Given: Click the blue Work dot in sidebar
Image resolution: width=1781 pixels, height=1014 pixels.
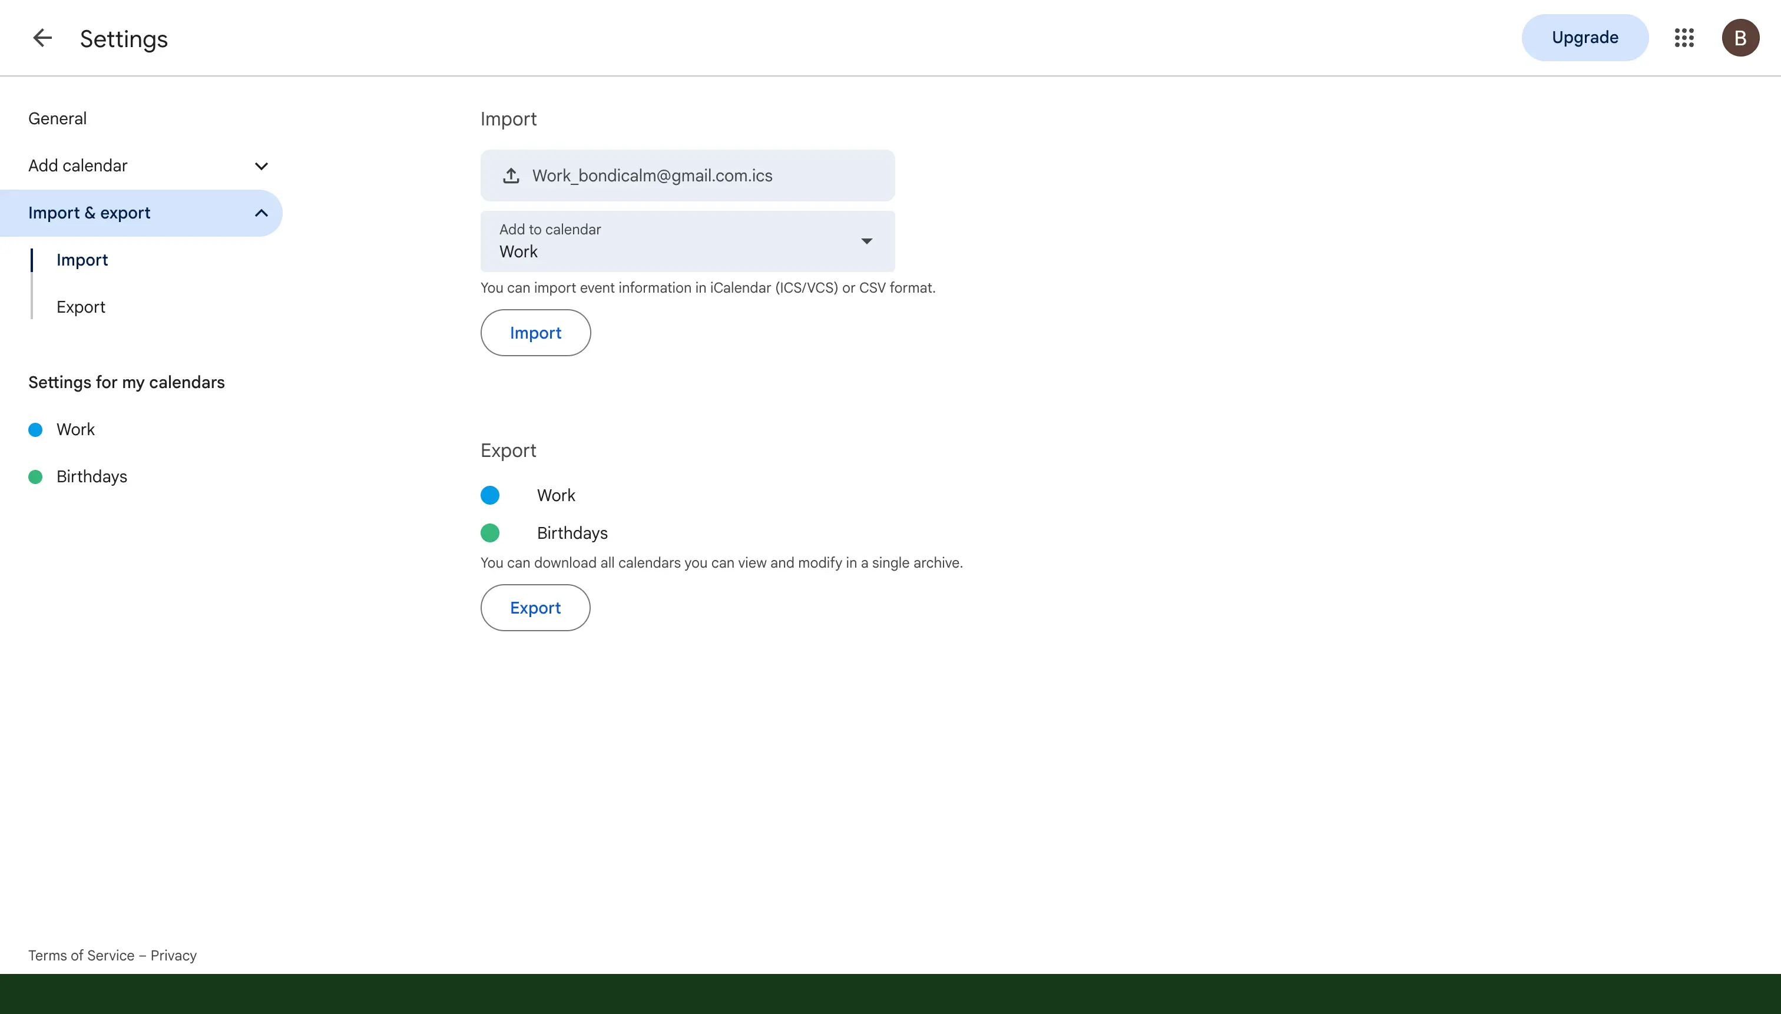Looking at the screenshot, I should click(x=35, y=430).
